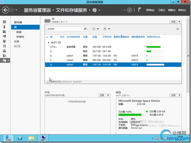Select the F: vdisk2 volume row
191x143 pixels.
pyautogui.click(x=113, y=60)
